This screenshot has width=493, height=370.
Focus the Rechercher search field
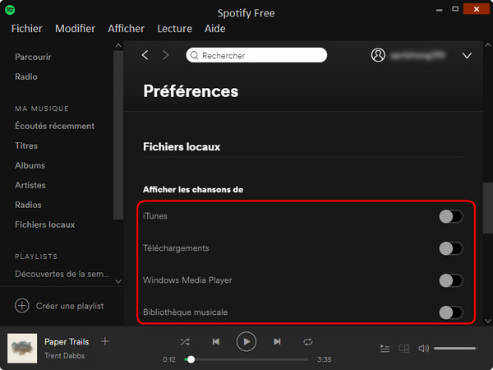[256, 55]
